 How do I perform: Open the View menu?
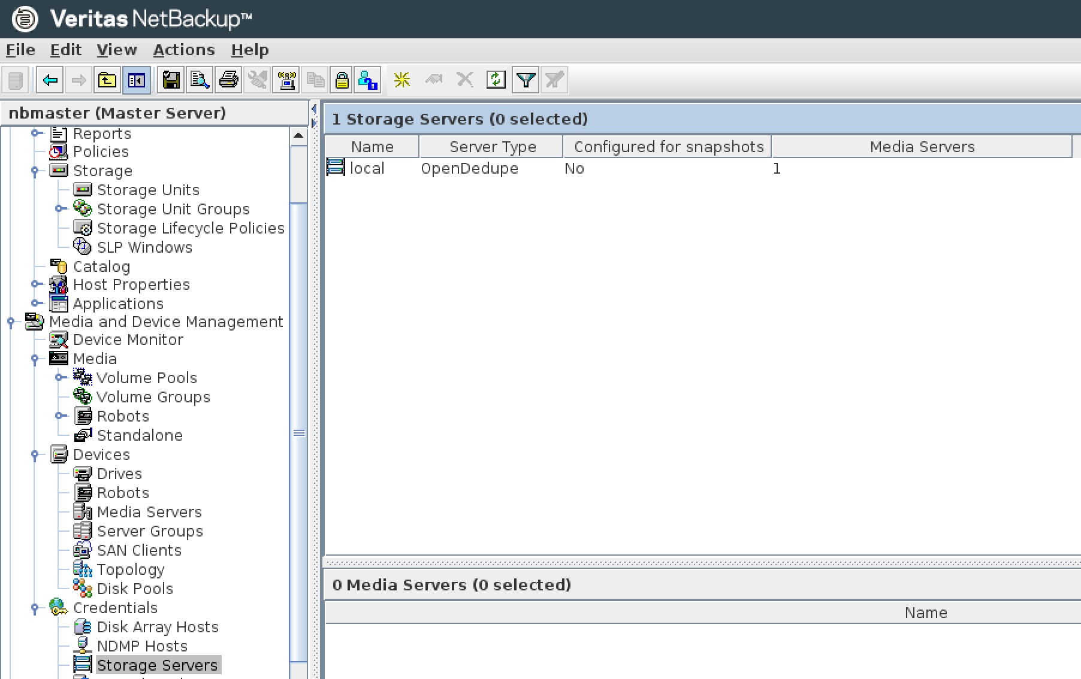pos(117,50)
